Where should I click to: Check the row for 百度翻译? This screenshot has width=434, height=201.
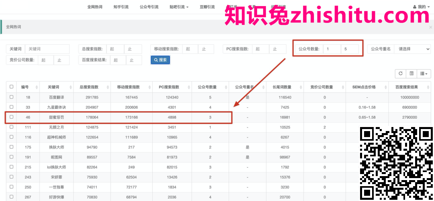coord(11,97)
